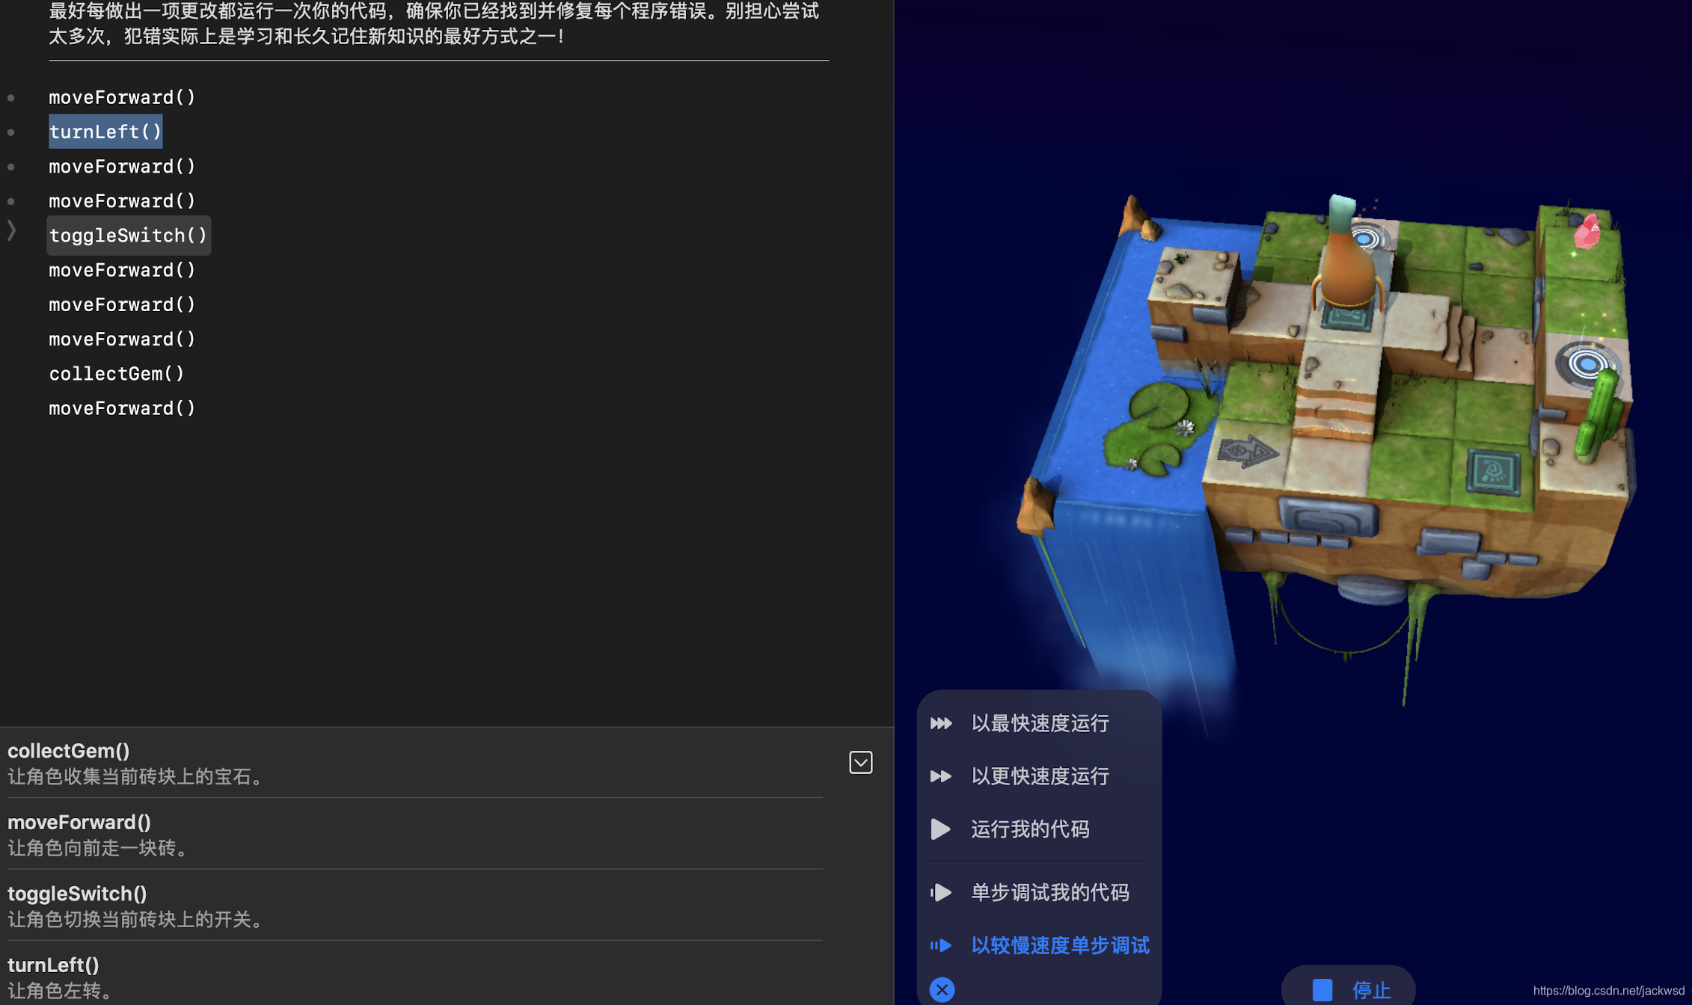This screenshot has width=1692, height=1005.
Task: Select the highlighted turnLeft() code token
Action: 105,132
